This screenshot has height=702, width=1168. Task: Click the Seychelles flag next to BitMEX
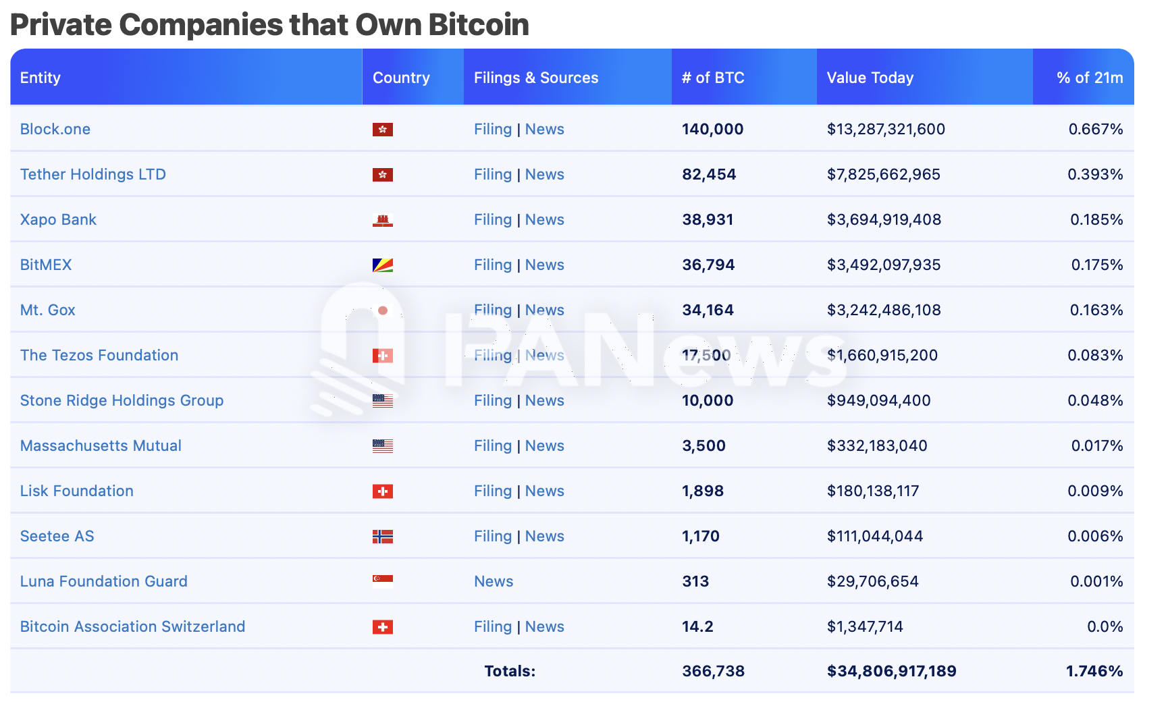pos(382,265)
